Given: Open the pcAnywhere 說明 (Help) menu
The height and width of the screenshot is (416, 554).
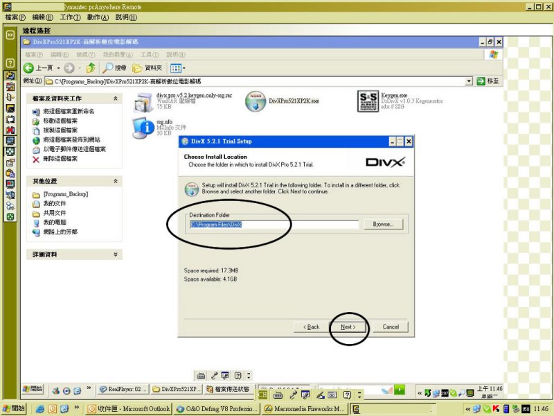Looking at the screenshot, I should (125, 17).
